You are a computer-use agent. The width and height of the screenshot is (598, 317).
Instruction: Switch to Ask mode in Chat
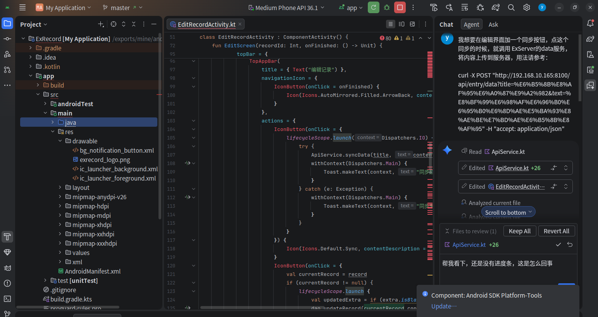click(x=493, y=24)
